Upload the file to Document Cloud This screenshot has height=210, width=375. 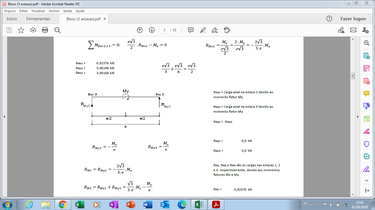point(33,30)
